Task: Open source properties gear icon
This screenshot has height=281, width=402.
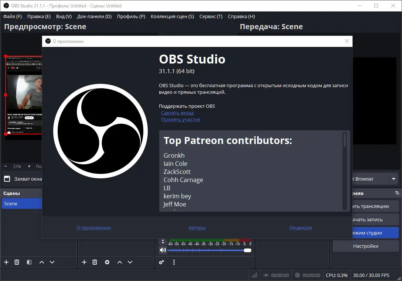Action: click(x=107, y=262)
